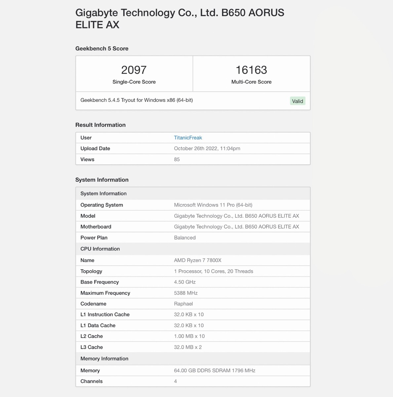
Task: Click the System Information table header row
Action: 193,194
